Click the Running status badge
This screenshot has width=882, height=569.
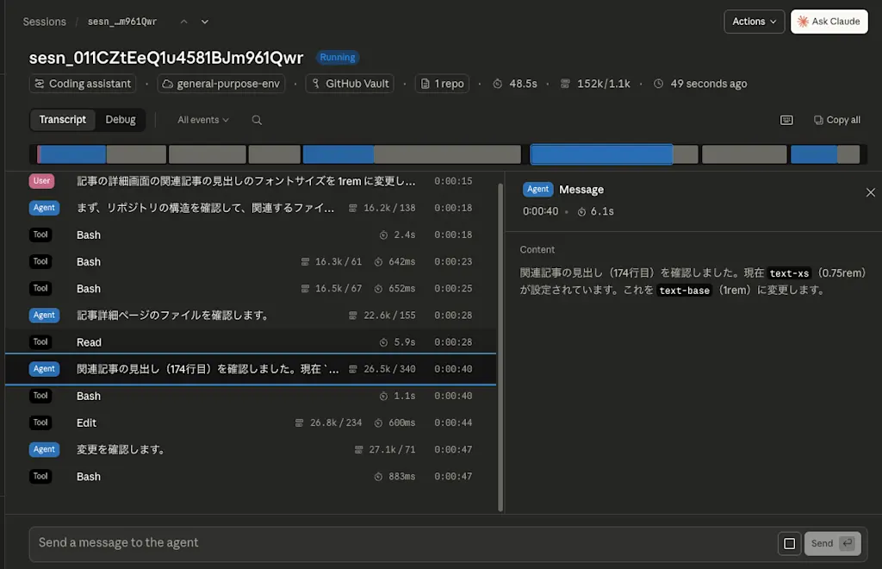click(337, 58)
